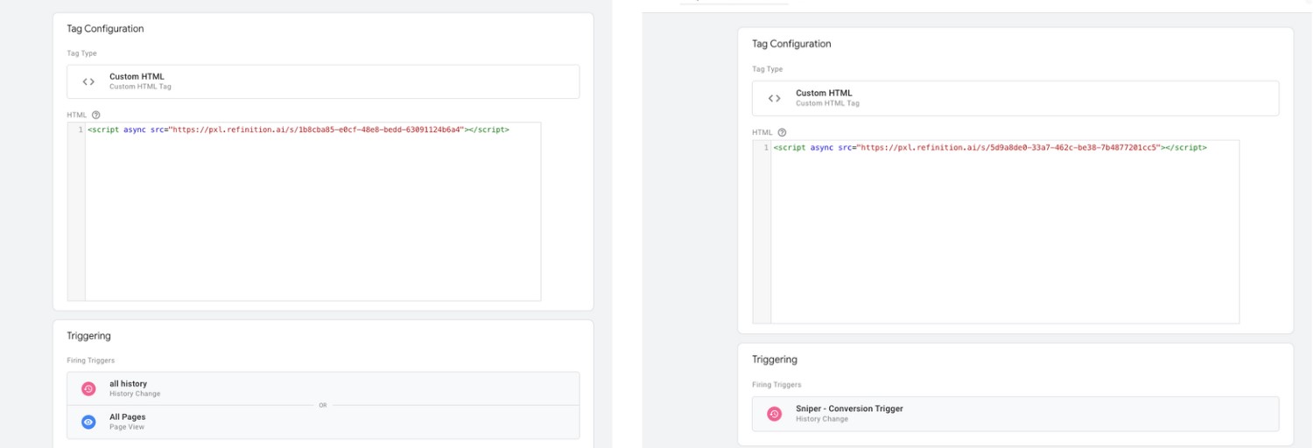Click the left panel Triggering heading
The width and height of the screenshot is (1314, 448).
click(88, 336)
